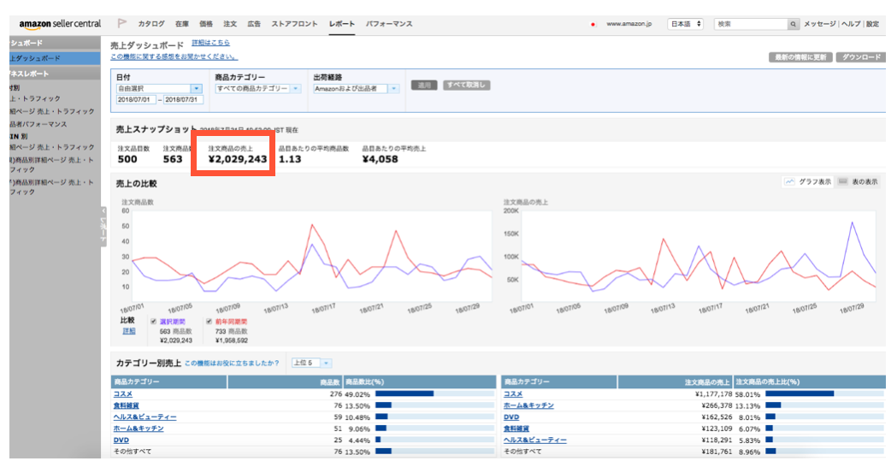Open the 注文 menu
Viewport: 891px width, 467px height.
(229, 24)
